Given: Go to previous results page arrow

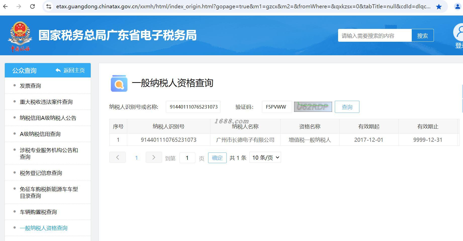Looking at the screenshot, I should (x=117, y=158).
